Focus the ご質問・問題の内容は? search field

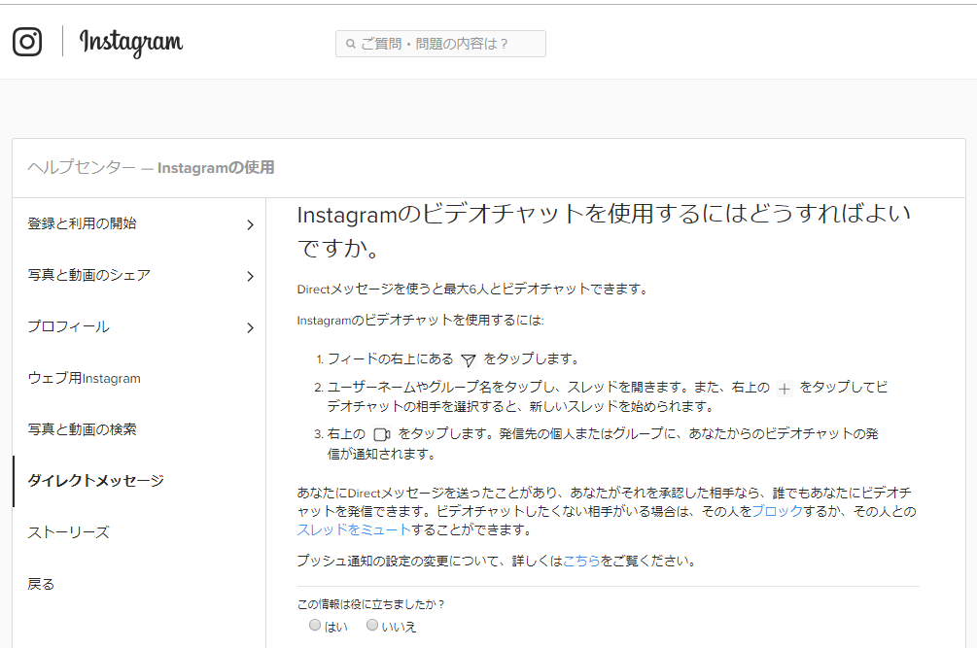pyautogui.click(x=440, y=44)
